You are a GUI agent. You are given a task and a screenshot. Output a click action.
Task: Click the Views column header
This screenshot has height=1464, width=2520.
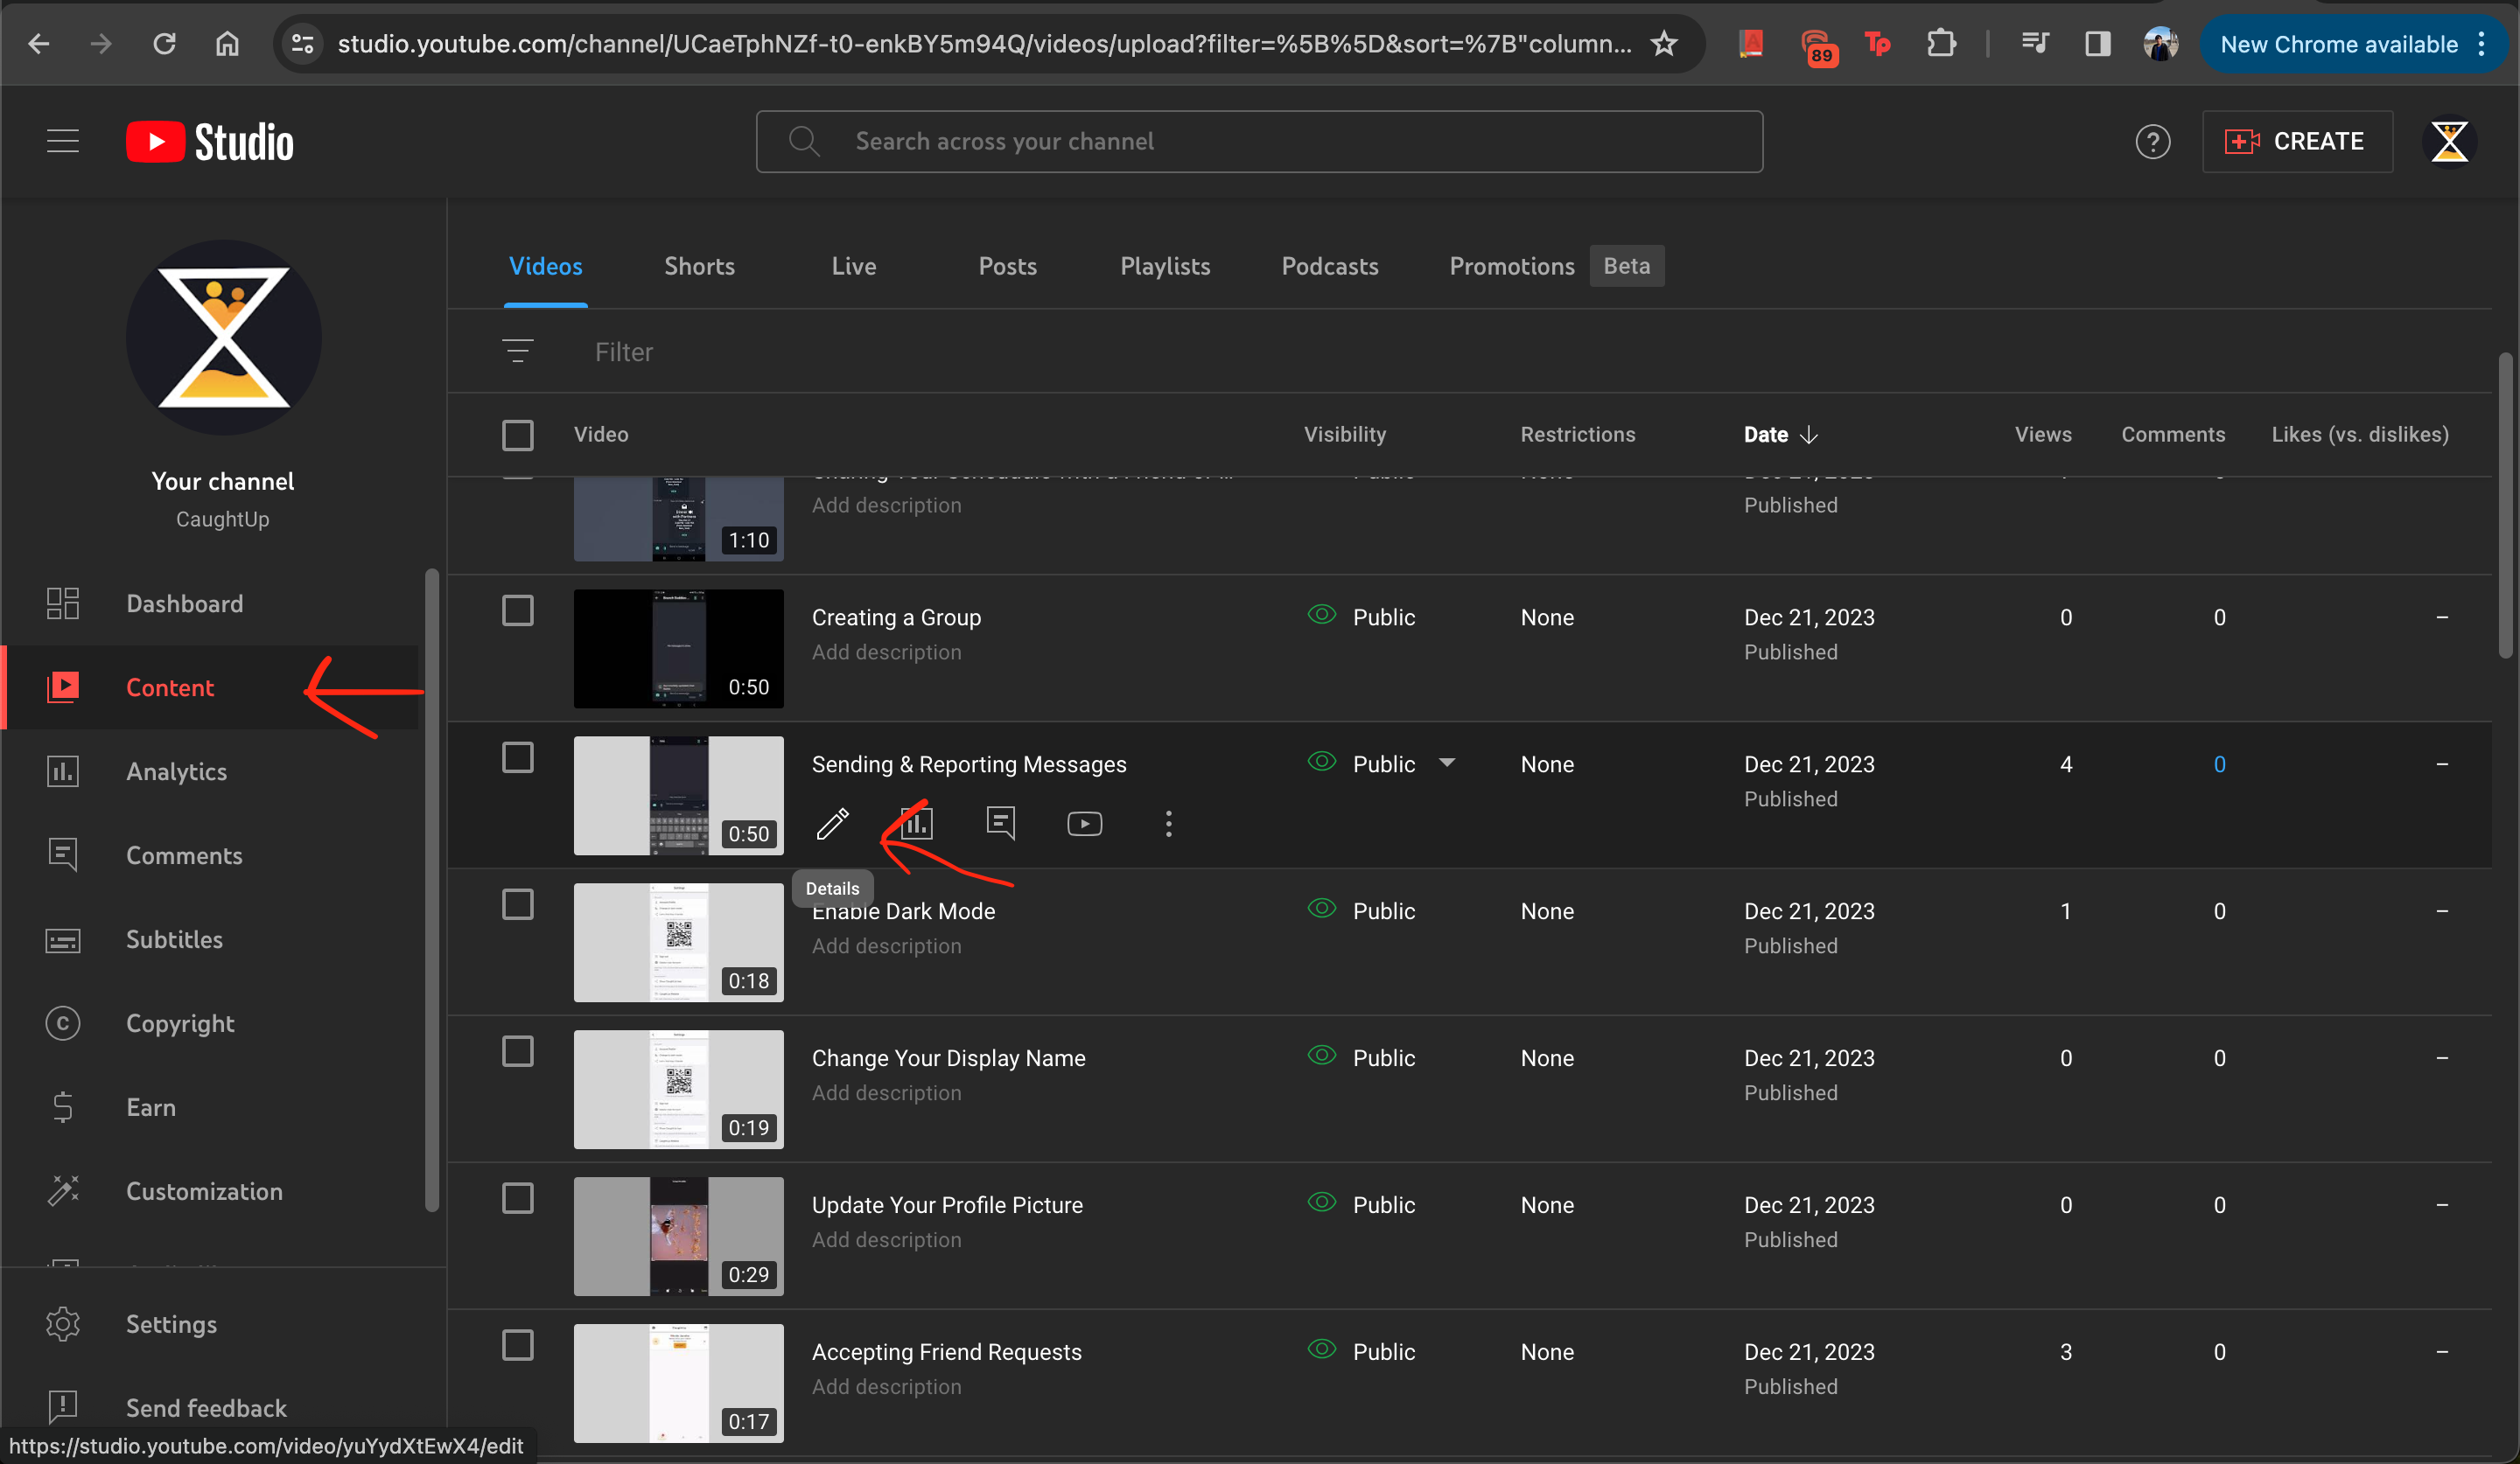click(2042, 435)
